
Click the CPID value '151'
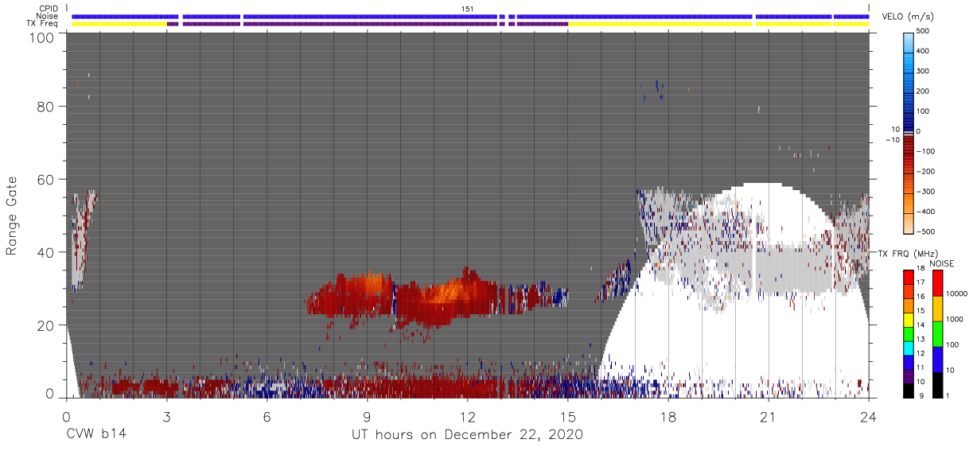467,8
